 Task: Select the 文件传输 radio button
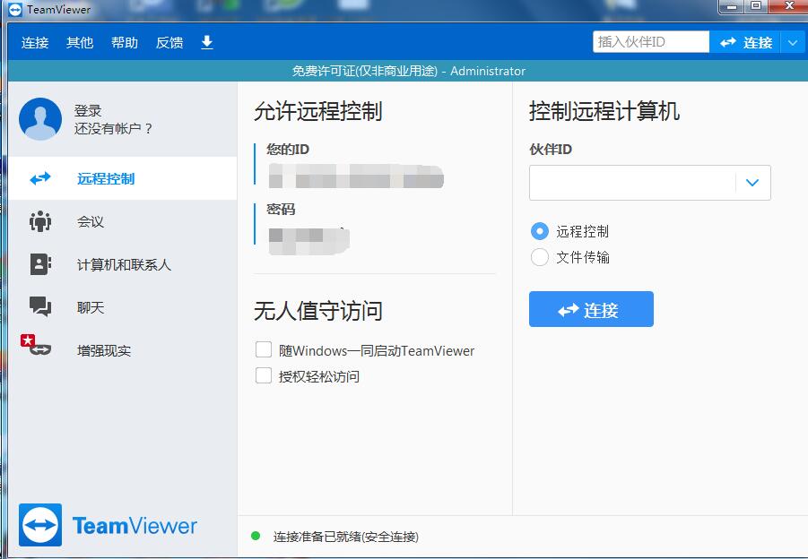point(540,257)
